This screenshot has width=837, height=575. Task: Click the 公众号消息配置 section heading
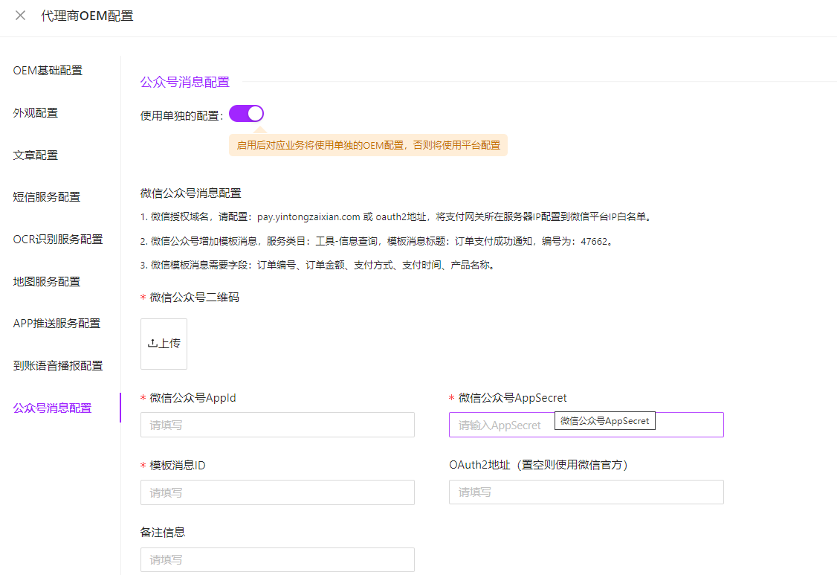click(185, 83)
